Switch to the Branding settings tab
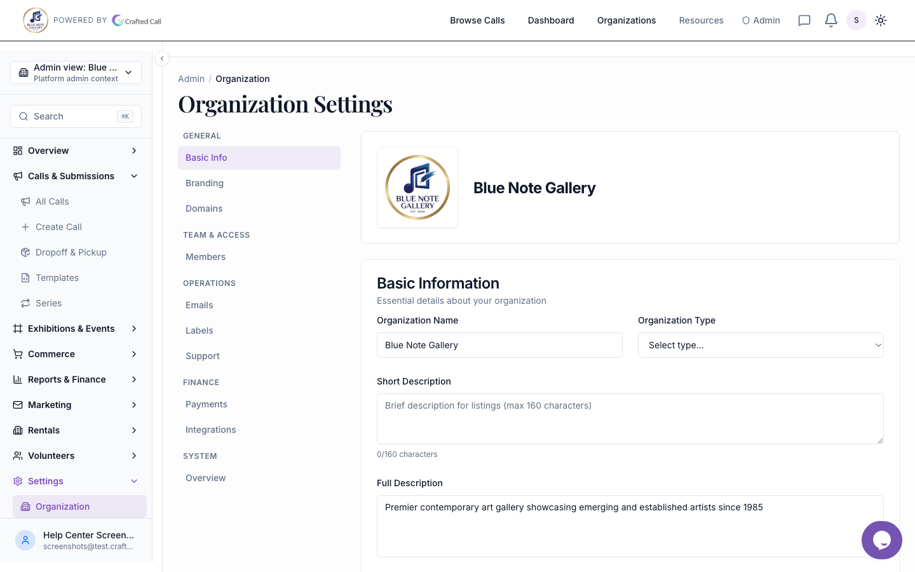Image resolution: width=915 pixels, height=572 pixels. [x=205, y=183]
